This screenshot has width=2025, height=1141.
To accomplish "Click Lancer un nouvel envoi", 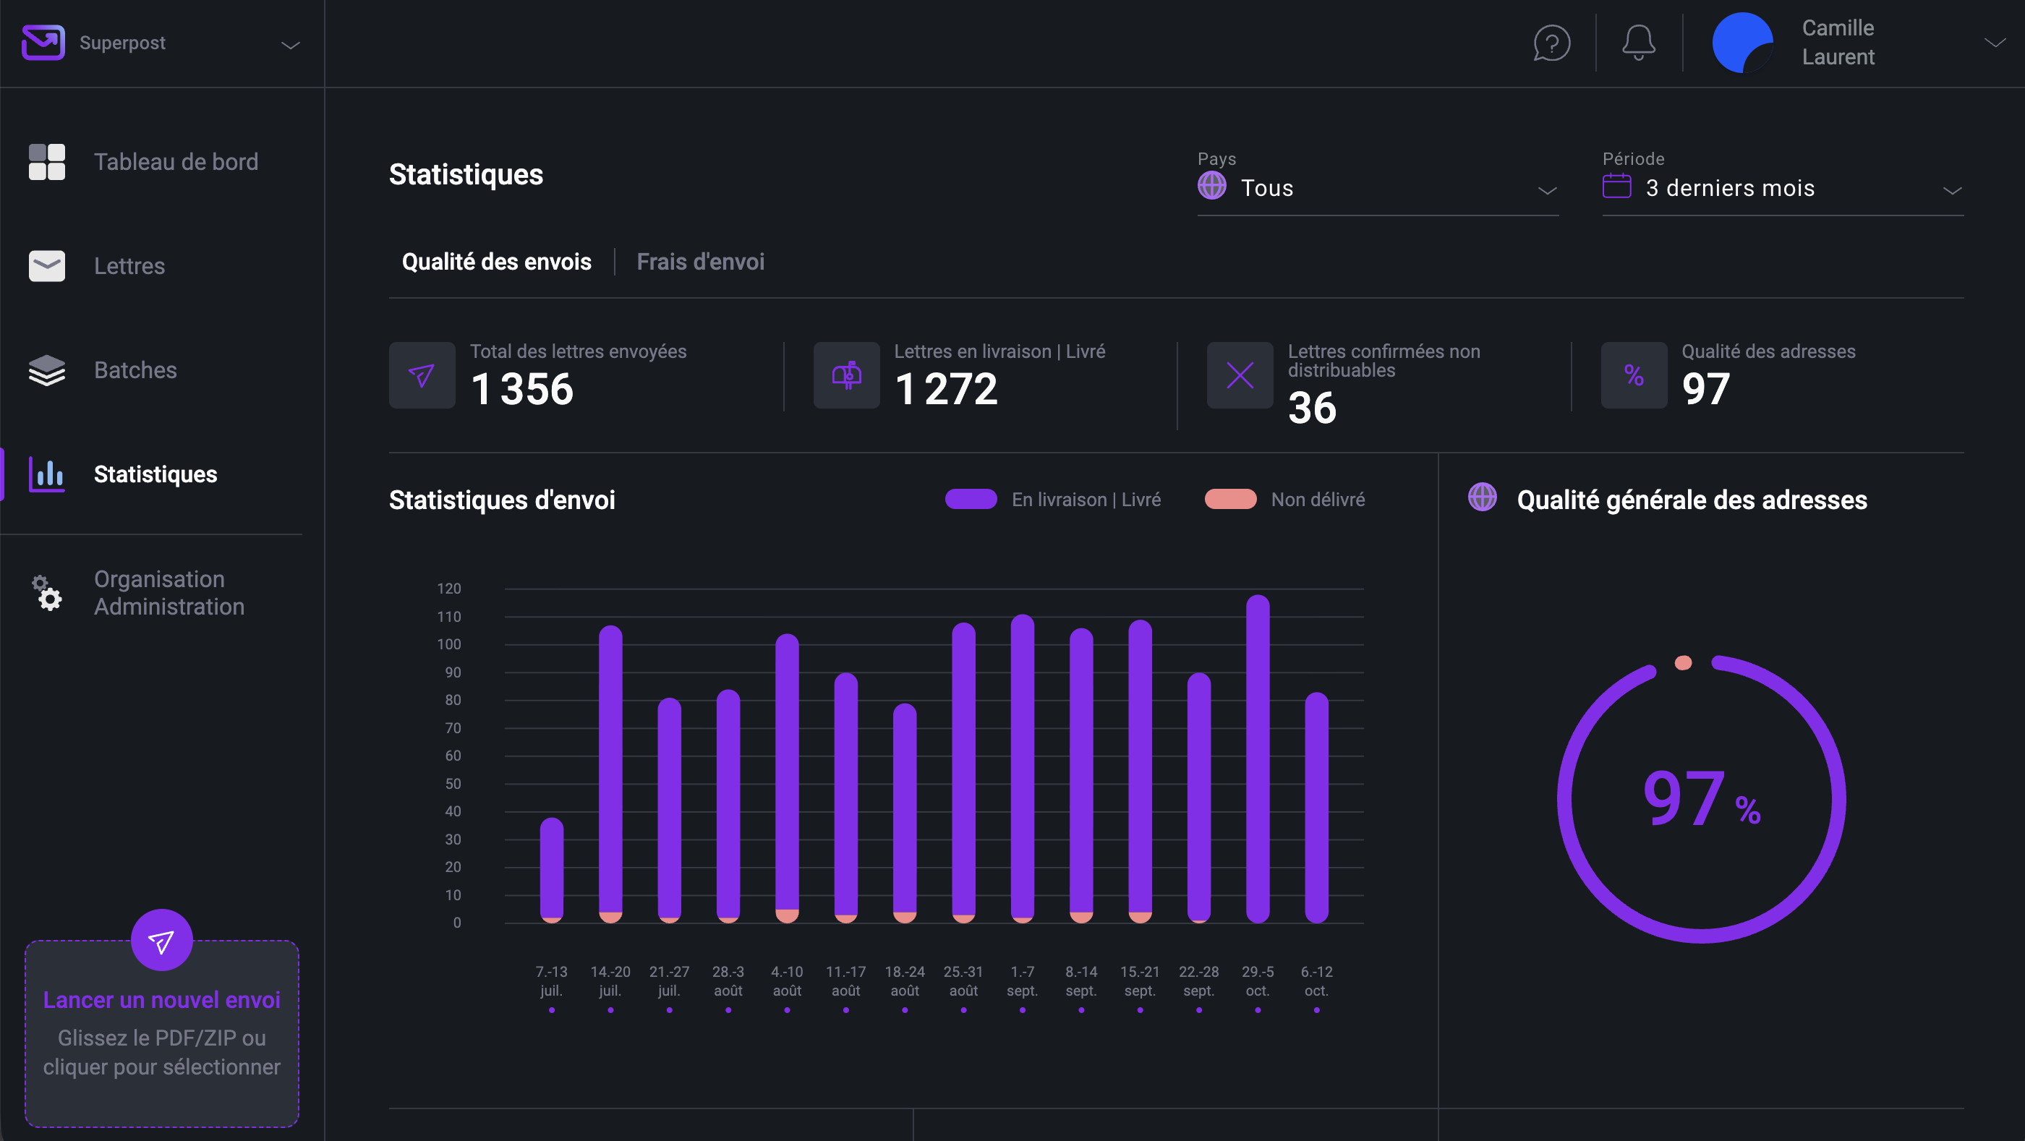I will [x=161, y=999].
